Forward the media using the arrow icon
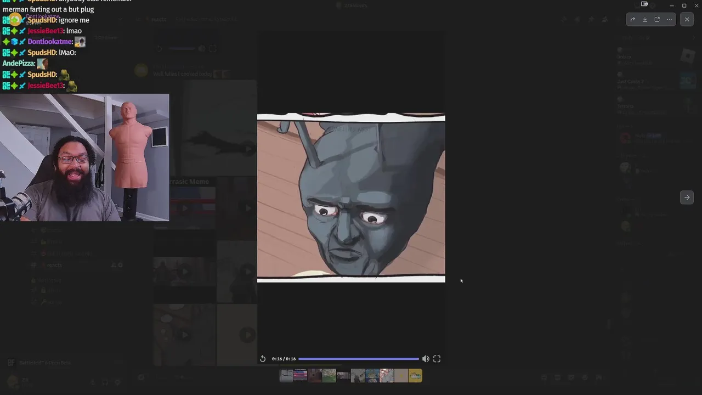The image size is (702, 395). click(x=632, y=19)
